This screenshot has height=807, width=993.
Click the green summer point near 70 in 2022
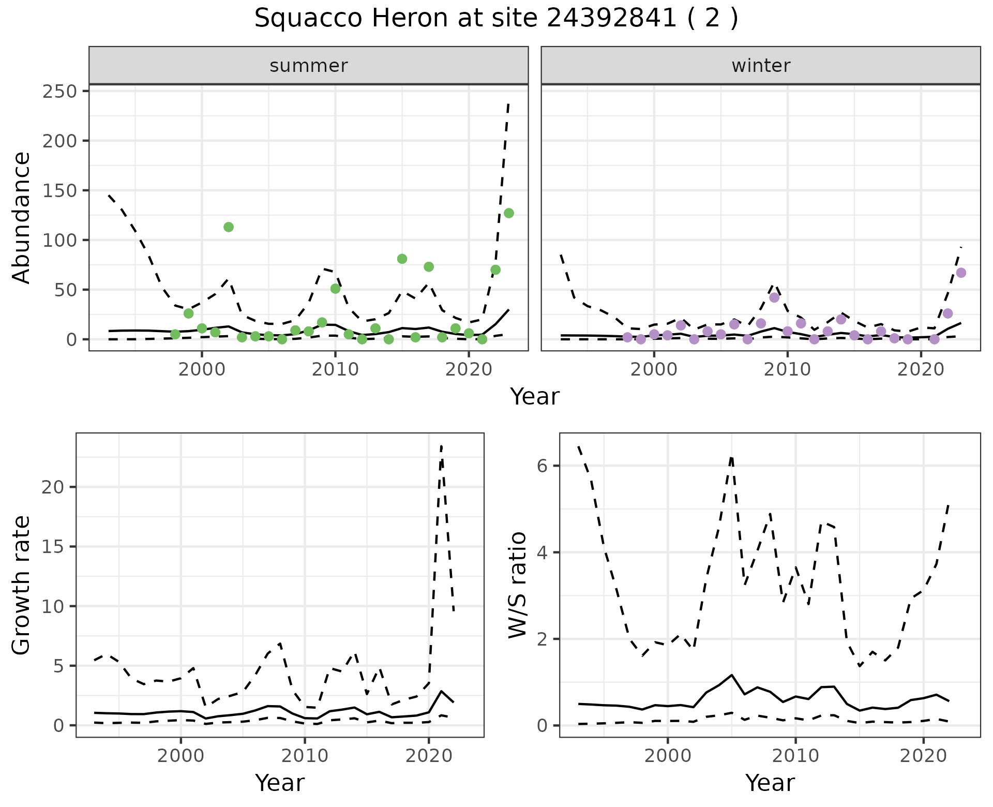pyautogui.click(x=495, y=270)
